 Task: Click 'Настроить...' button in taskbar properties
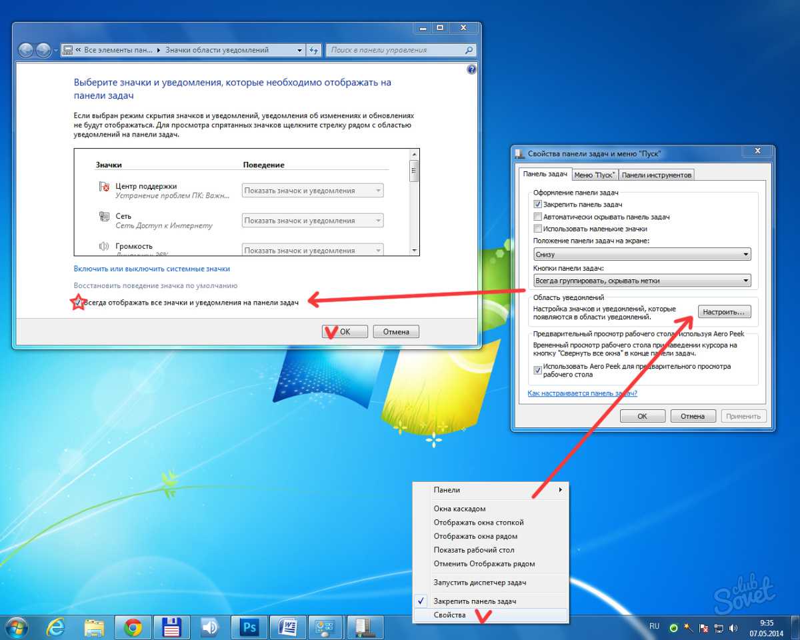[x=725, y=311]
